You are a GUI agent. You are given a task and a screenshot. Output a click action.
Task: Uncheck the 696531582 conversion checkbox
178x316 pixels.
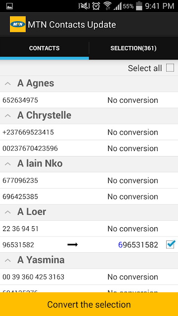[170, 244]
